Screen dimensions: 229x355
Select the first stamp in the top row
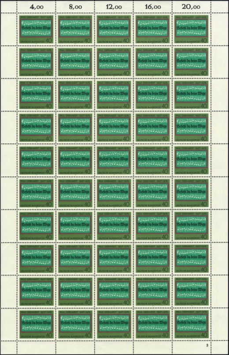(x=36, y=29)
